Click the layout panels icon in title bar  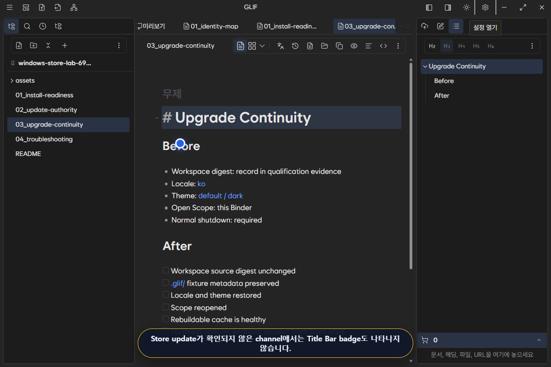tap(26, 7)
